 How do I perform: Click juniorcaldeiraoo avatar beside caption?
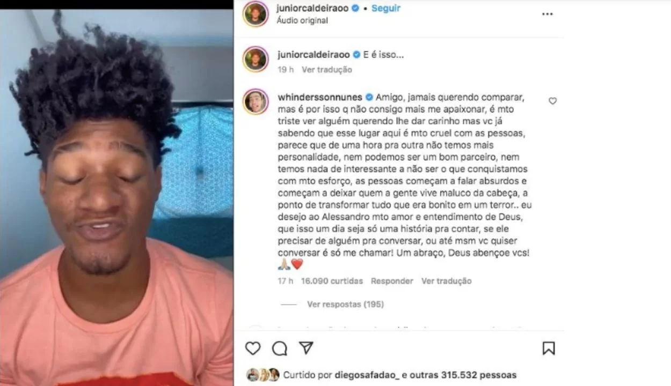pos(256,59)
